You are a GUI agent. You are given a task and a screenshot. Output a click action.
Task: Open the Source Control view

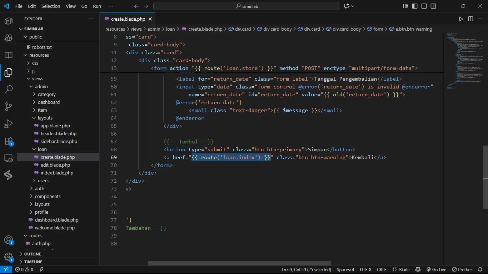[x=9, y=107]
